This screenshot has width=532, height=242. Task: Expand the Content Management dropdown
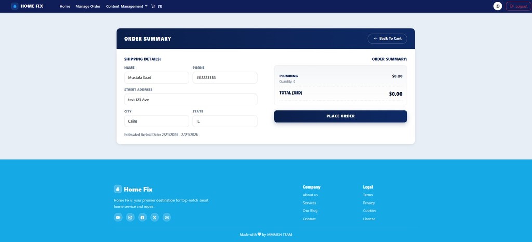pos(127,6)
